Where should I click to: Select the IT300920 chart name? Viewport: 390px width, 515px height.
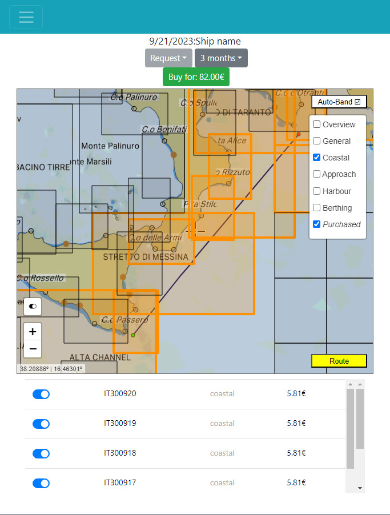(120, 393)
